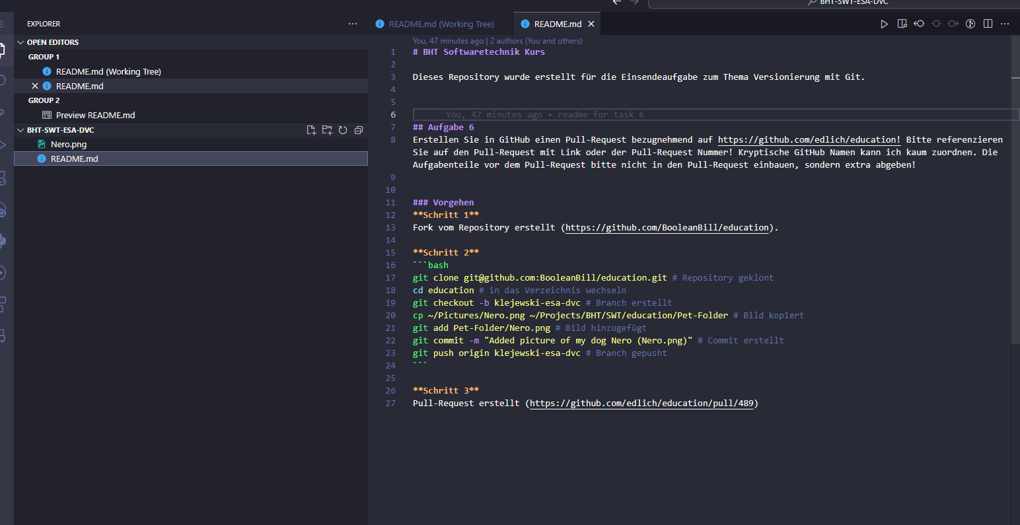Open Nero.png in the file tree
This screenshot has height=525, width=1020.
coord(191,144)
